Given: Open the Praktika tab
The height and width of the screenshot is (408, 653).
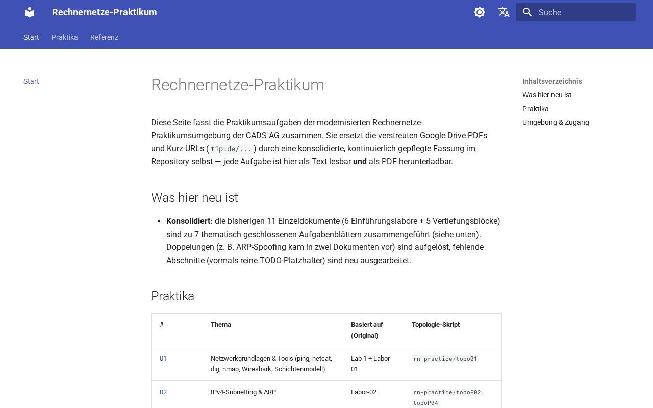Looking at the screenshot, I should coord(65,37).
